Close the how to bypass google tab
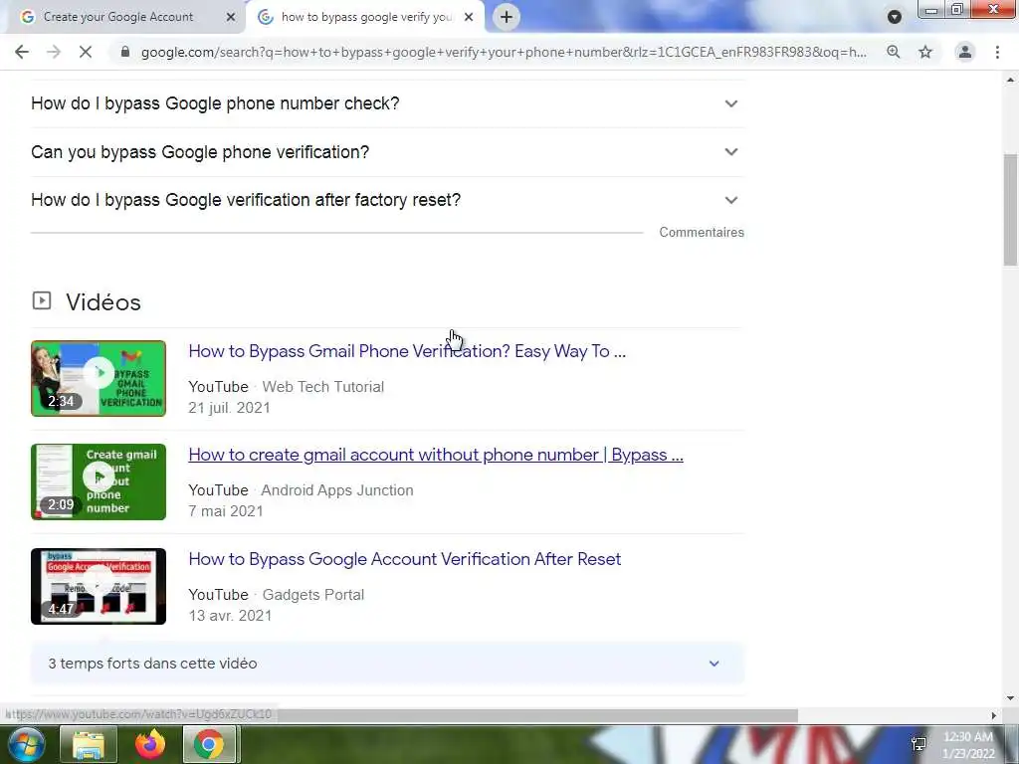1019x764 pixels. (469, 18)
